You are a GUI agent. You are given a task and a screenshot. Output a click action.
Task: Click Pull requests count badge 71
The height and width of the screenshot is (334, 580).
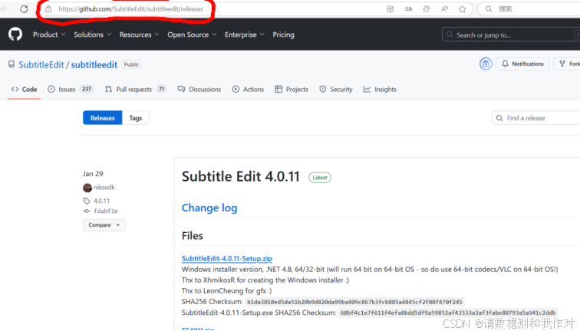[x=161, y=89]
